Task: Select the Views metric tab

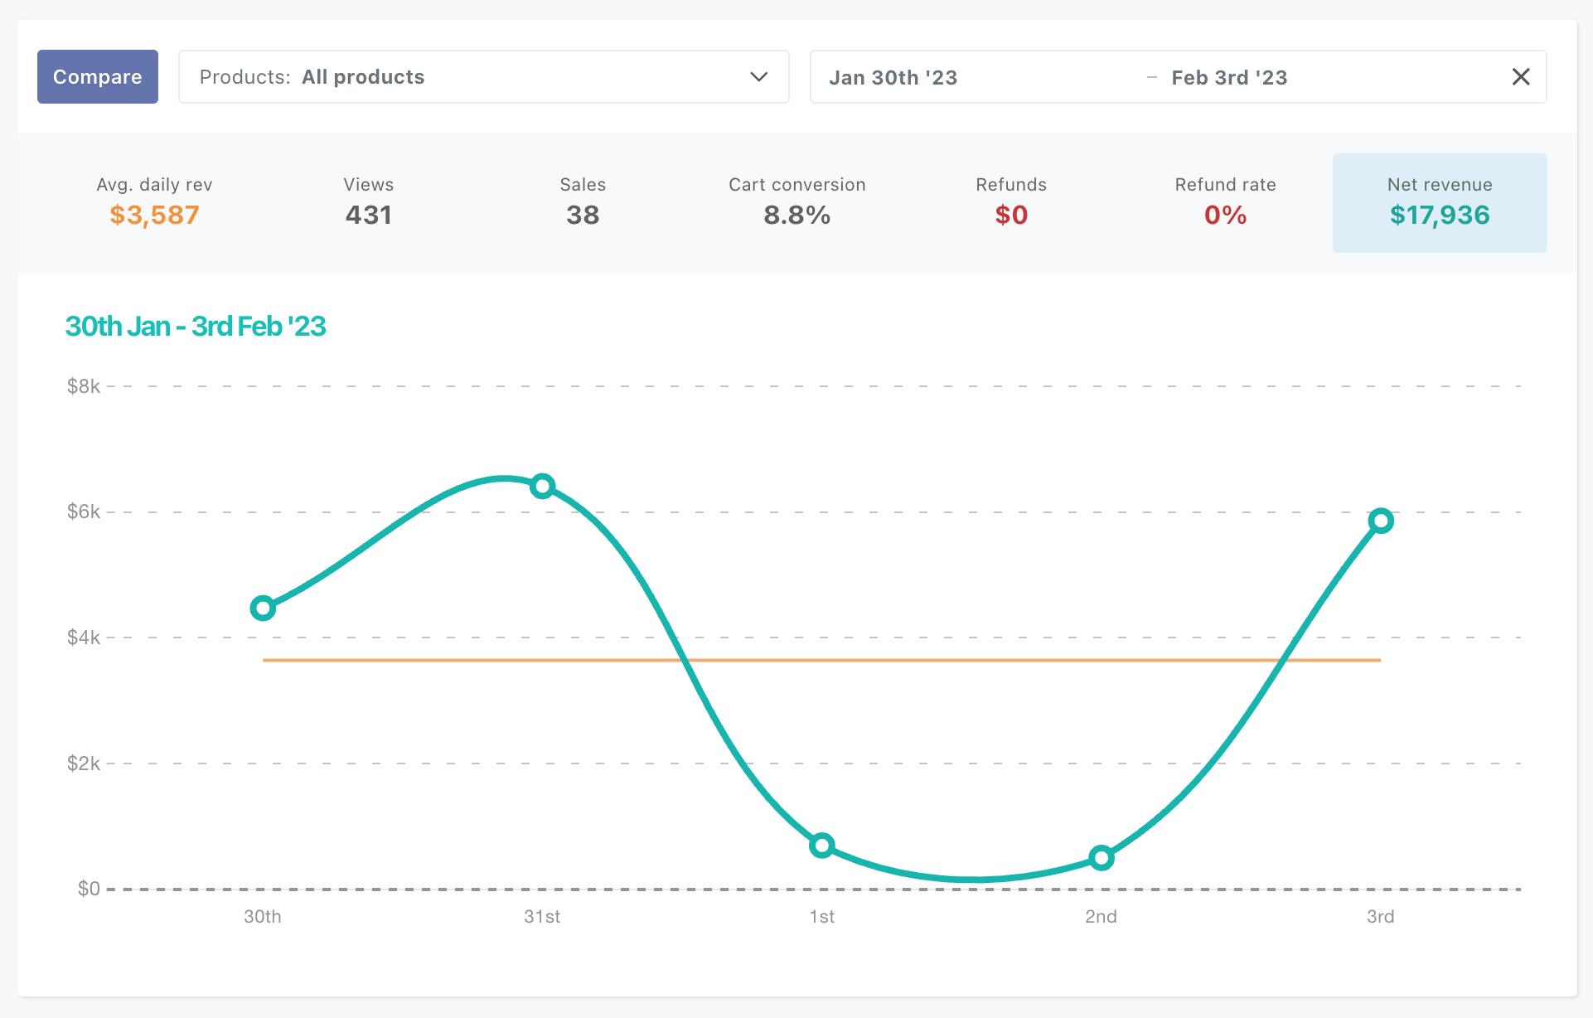Action: pos(369,202)
